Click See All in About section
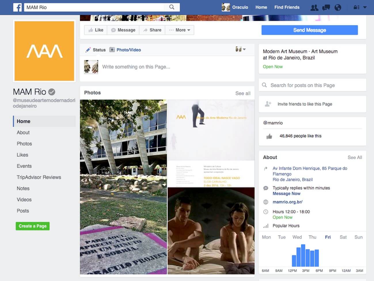The height and width of the screenshot is (281, 374). (355, 157)
